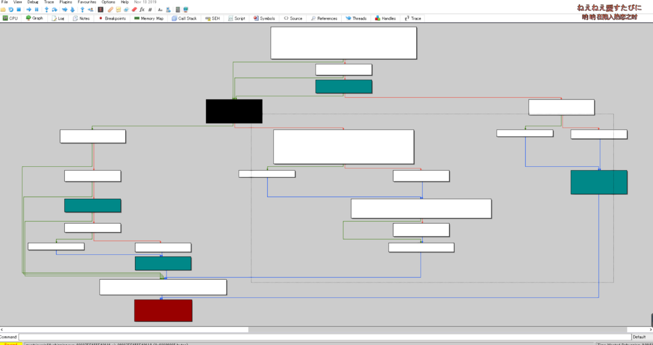
Task: Open the Options menu
Action: point(108,2)
